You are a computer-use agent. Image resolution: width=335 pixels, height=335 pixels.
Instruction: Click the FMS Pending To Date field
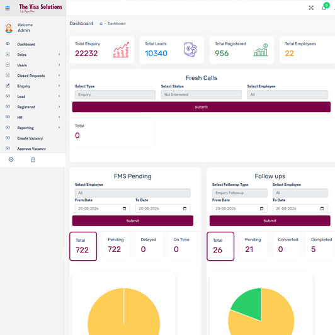point(163,208)
